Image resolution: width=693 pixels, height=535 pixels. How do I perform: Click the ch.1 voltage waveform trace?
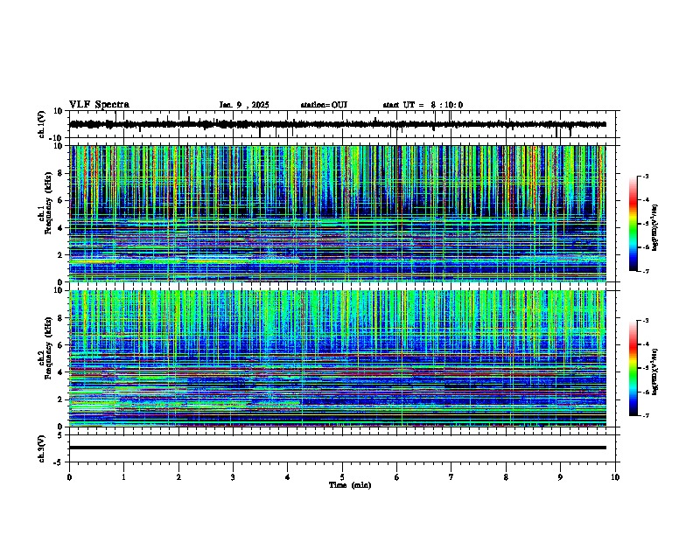[338, 124]
